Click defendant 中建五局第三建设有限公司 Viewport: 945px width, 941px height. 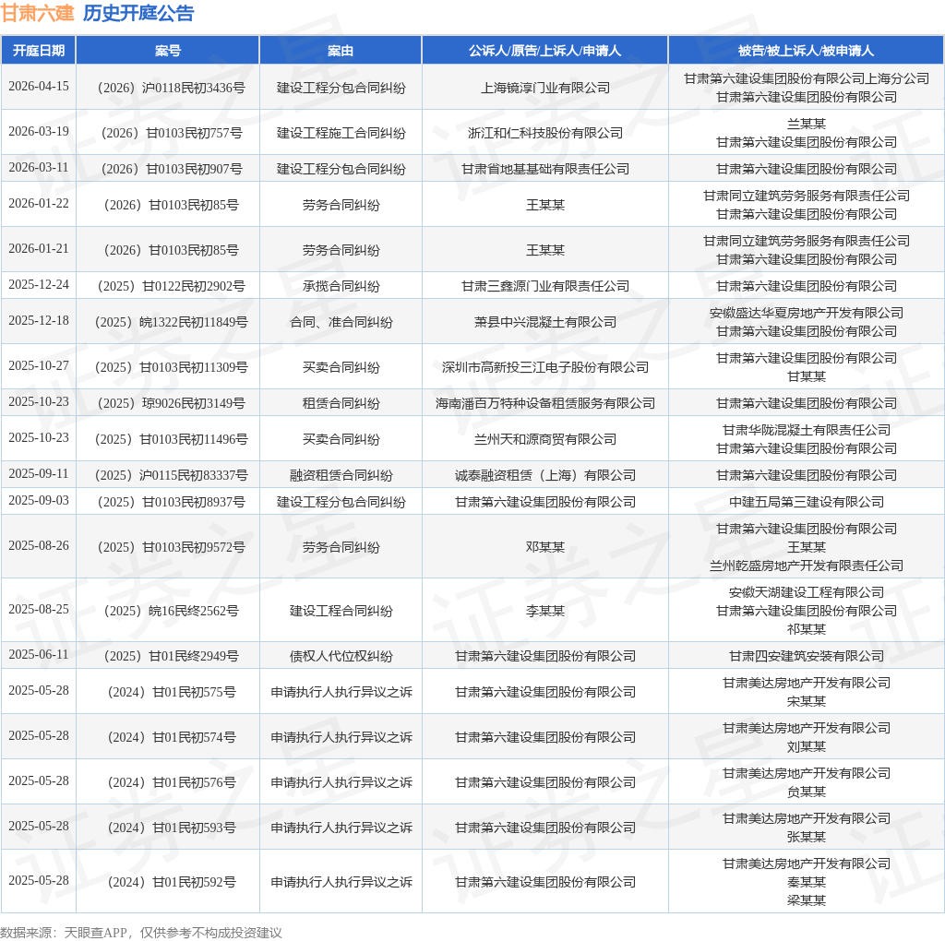(x=807, y=502)
